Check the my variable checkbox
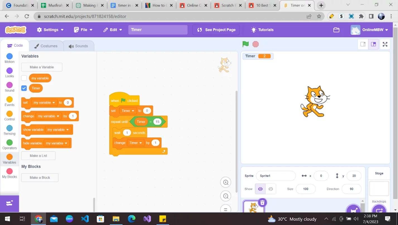This screenshot has height=225, width=398. click(24, 78)
